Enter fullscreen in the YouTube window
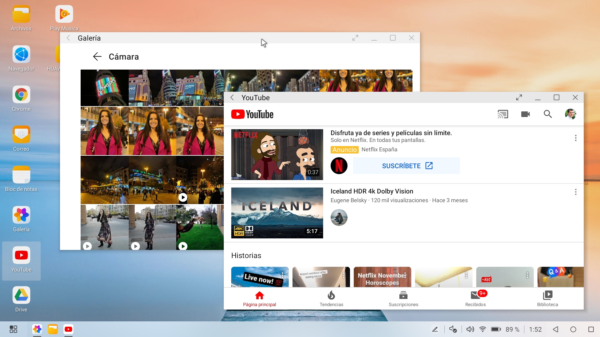The image size is (600, 337). pyautogui.click(x=519, y=98)
